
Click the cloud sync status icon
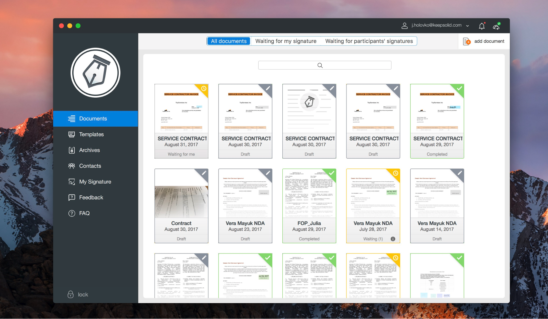click(496, 26)
